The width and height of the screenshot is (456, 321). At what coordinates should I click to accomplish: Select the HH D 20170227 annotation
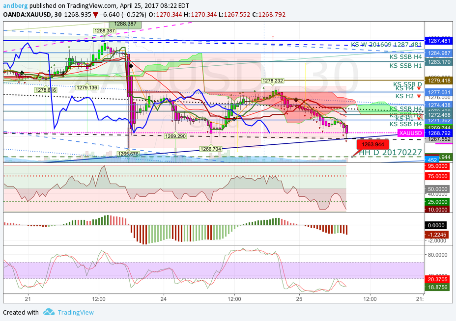click(390, 153)
